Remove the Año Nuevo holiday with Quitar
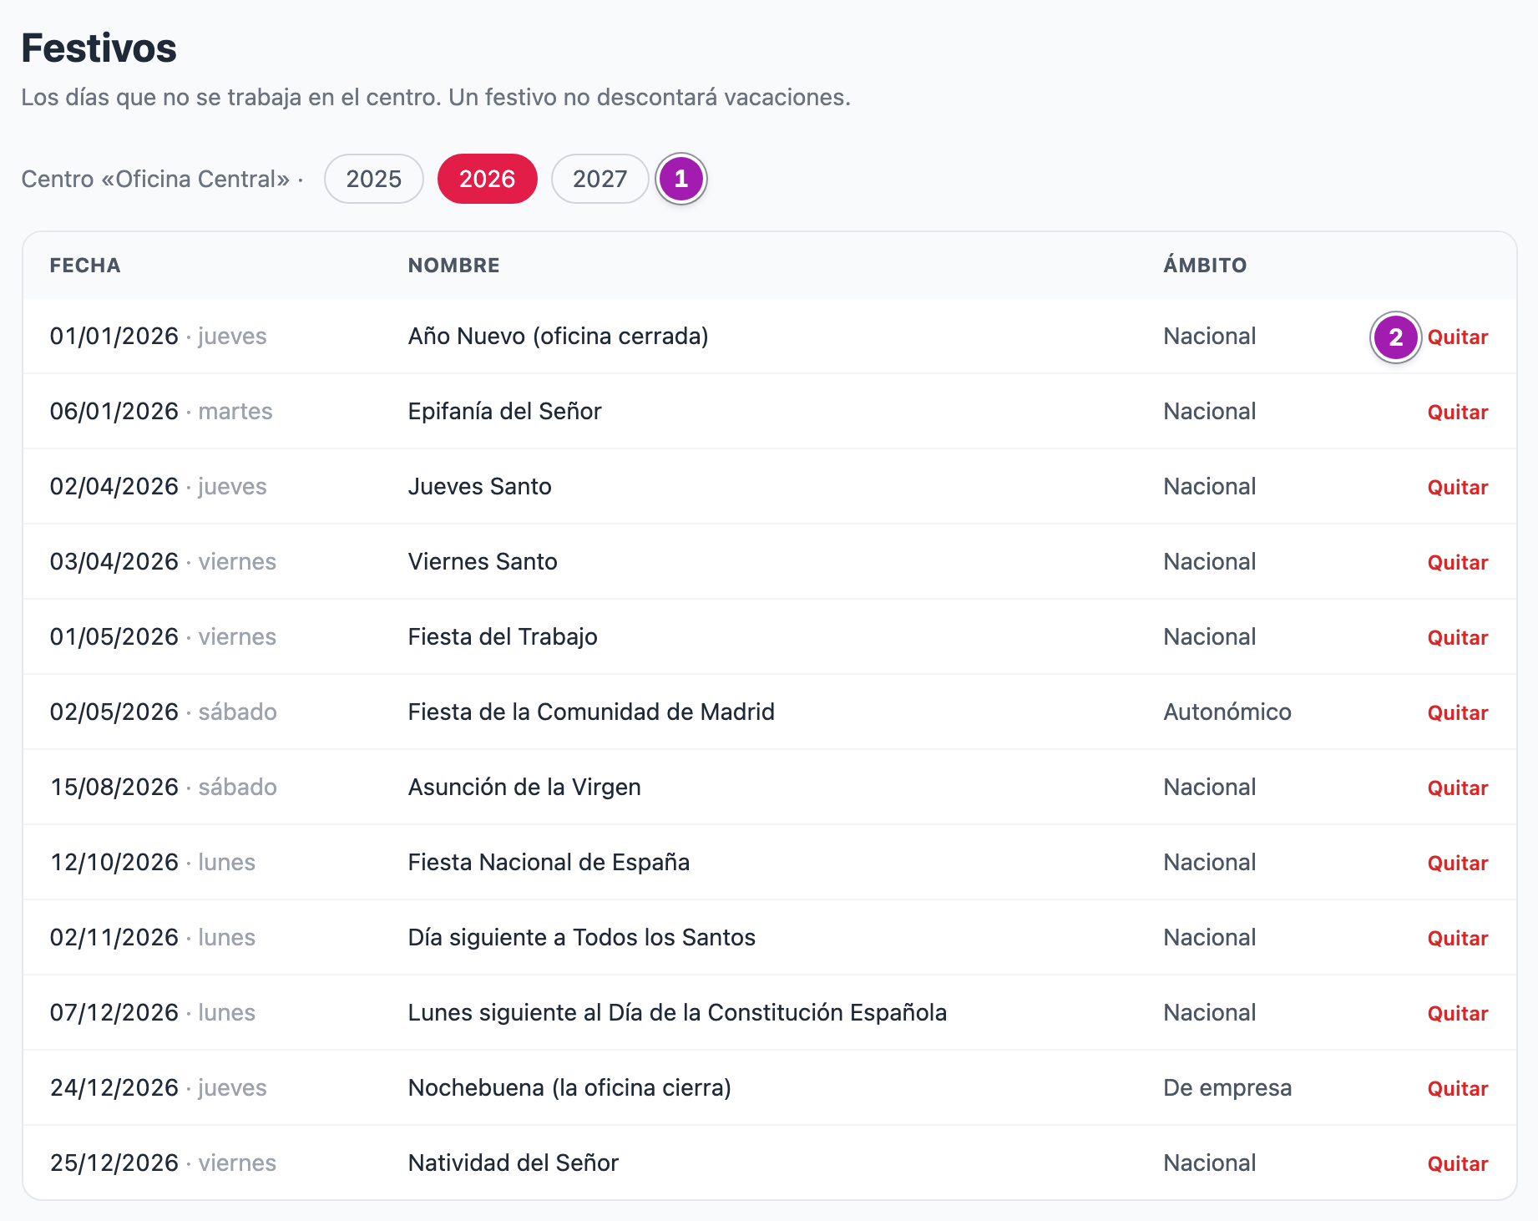The width and height of the screenshot is (1538, 1221). [x=1457, y=337]
